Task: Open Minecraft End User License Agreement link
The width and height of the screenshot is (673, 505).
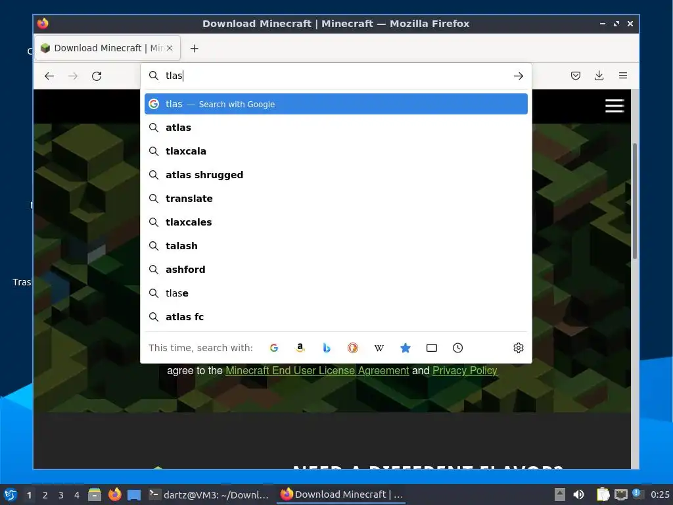Action: (317, 371)
